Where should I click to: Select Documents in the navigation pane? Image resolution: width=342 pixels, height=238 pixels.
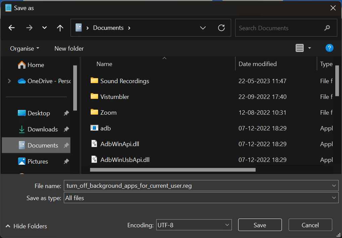(x=36, y=145)
